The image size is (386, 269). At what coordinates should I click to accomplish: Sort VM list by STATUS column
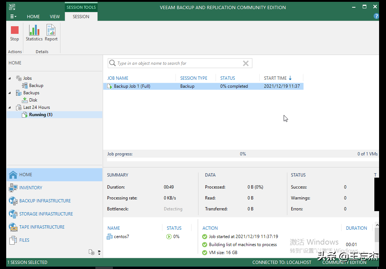(174, 228)
